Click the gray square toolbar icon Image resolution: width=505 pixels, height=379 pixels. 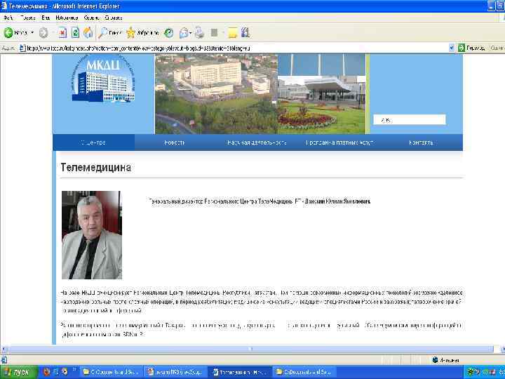[x=214, y=32]
